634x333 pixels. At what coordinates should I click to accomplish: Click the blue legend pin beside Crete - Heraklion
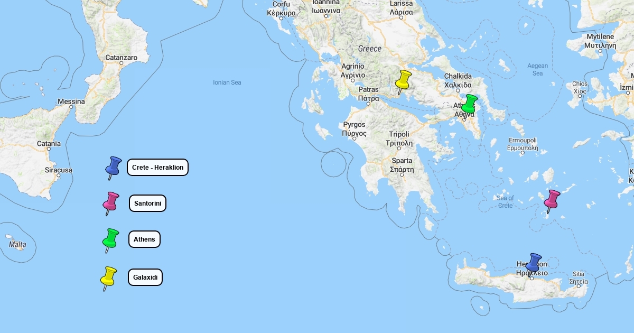pyautogui.click(x=113, y=166)
